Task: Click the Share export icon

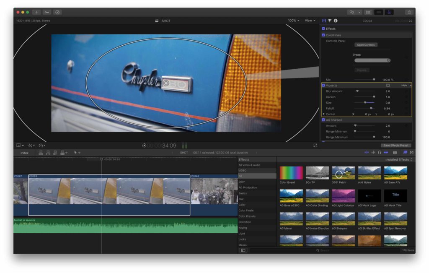Action: (x=409, y=12)
